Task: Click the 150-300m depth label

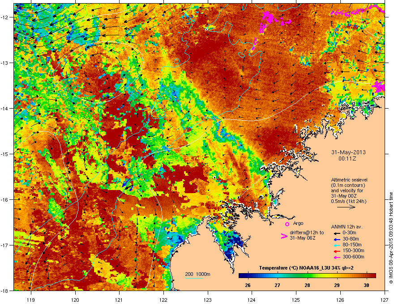Action: click(x=353, y=250)
